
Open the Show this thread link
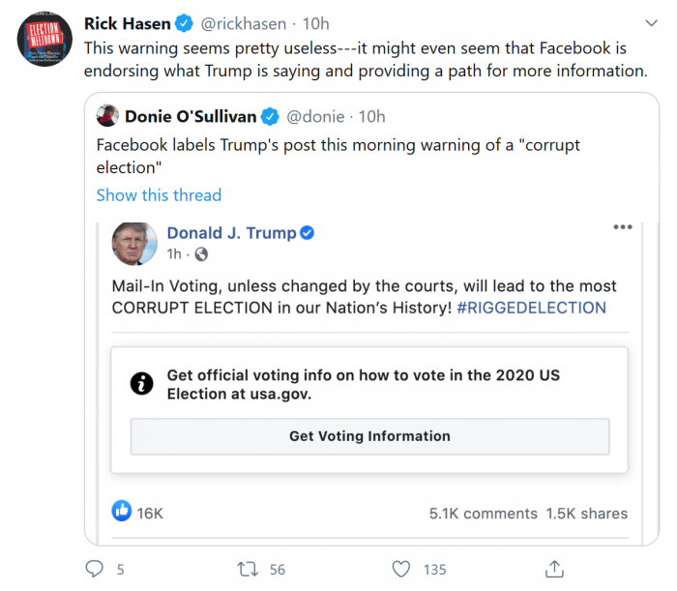[159, 195]
